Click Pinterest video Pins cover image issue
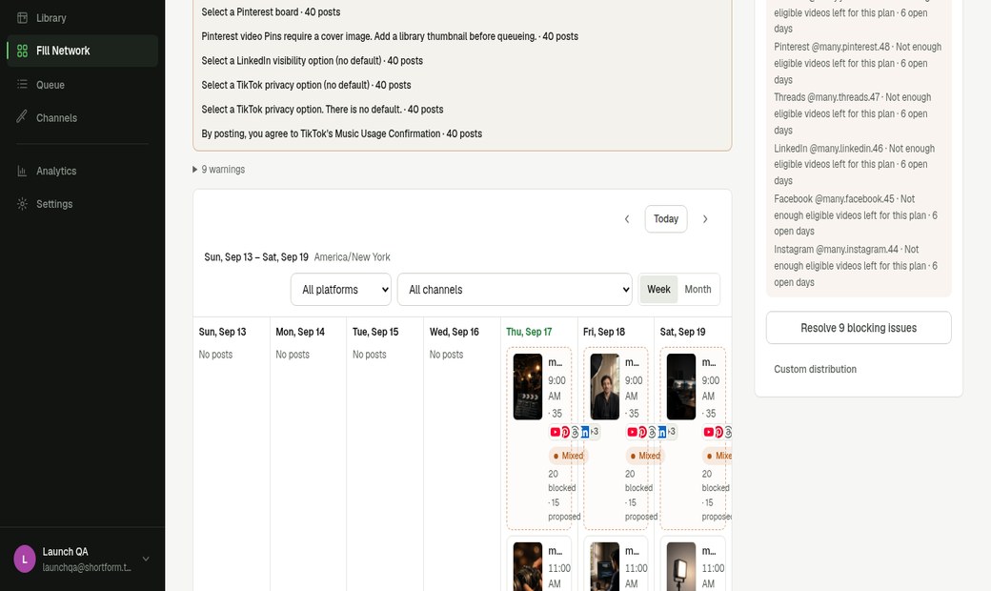 tap(390, 36)
